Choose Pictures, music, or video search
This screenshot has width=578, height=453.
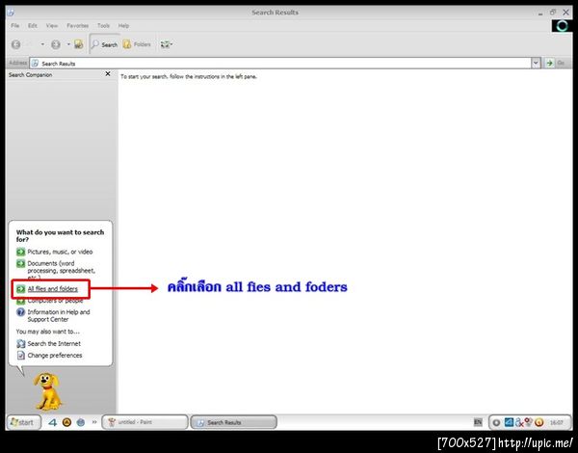(60, 252)
